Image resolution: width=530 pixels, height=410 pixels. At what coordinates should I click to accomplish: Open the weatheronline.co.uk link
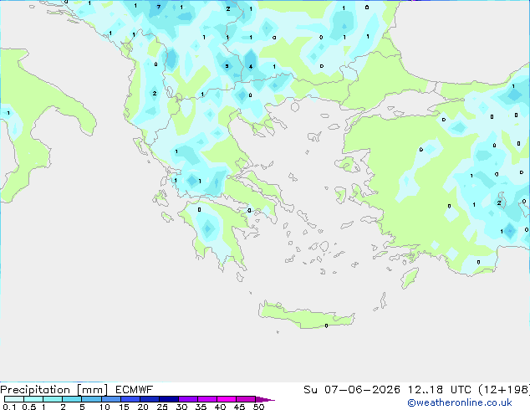coord(460,402)
